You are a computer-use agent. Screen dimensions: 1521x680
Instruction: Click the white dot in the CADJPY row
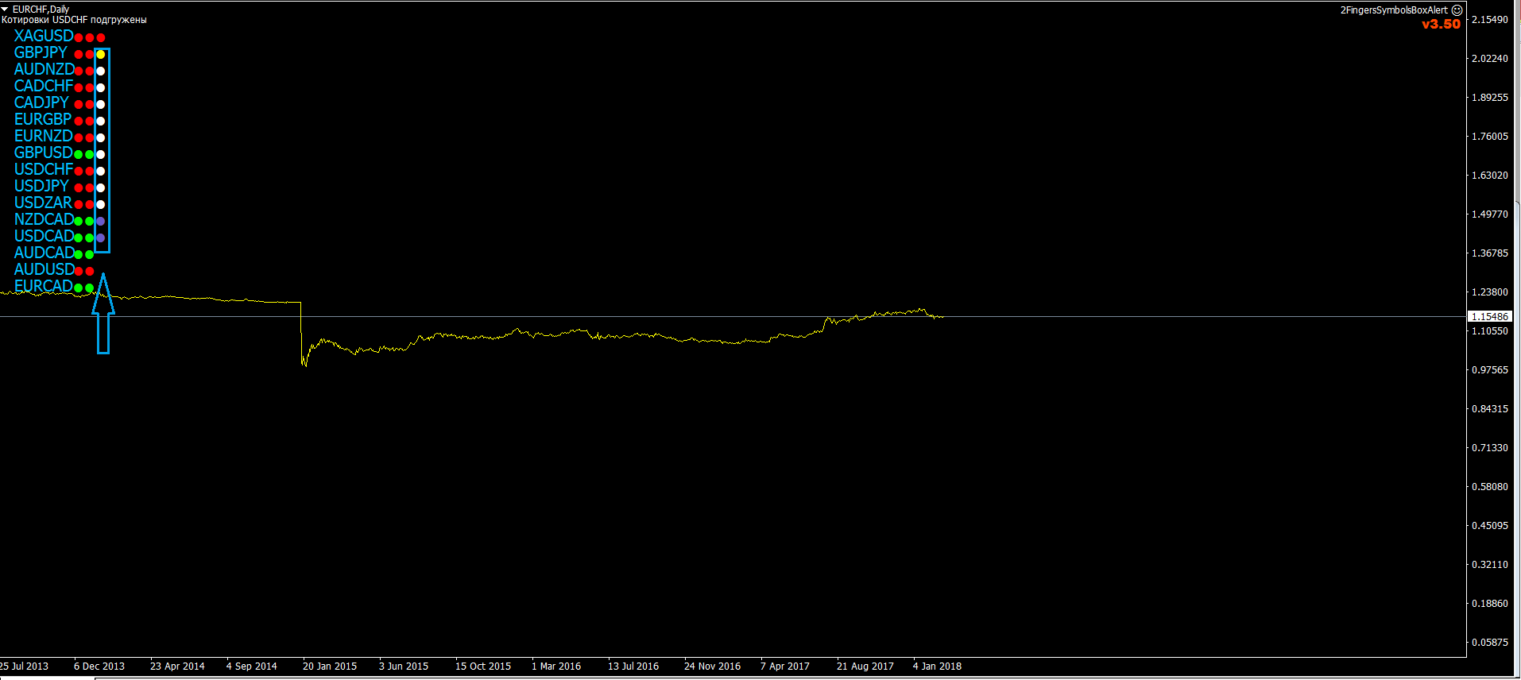click(101, 105)
